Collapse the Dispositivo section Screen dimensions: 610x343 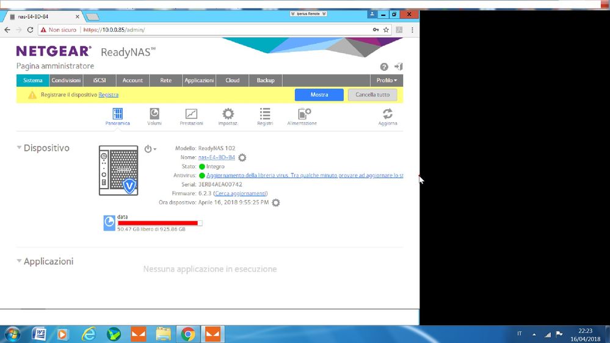(x=19, y=148)
